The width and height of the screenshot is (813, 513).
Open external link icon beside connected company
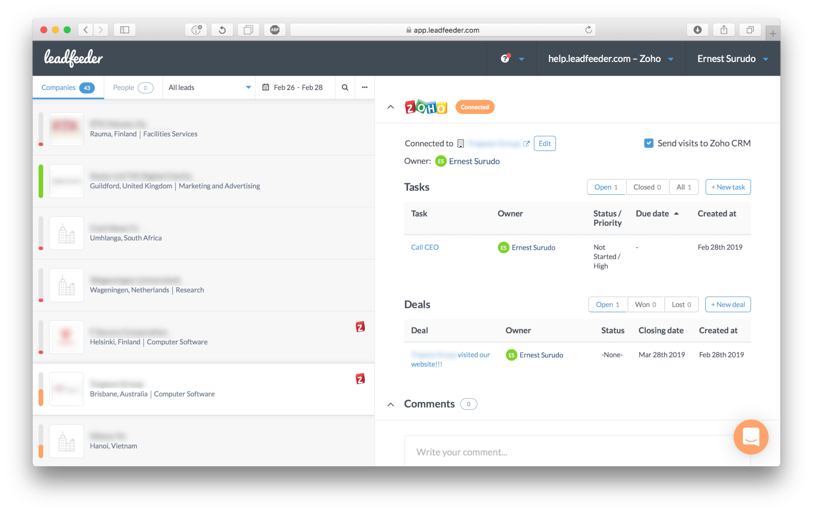(x=526, y=144)
